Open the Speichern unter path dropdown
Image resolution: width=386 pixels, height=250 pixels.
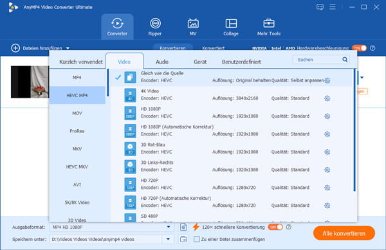(x=168, y=239)
